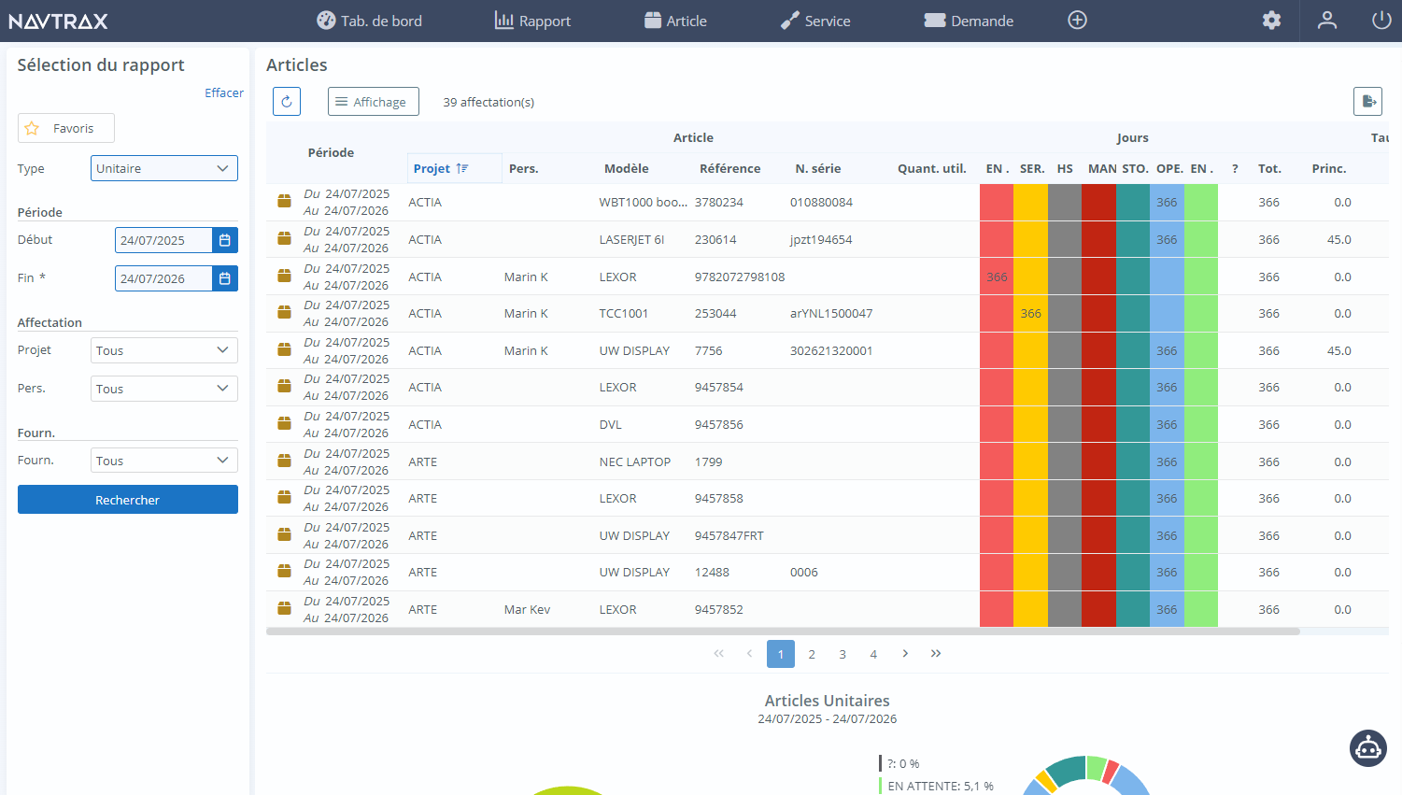Click the Pers. column header
Screen dimensions: 1402x795
pos(524,168)
